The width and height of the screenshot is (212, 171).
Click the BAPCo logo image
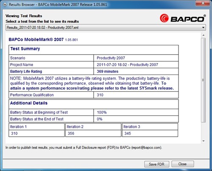[183, 18]
